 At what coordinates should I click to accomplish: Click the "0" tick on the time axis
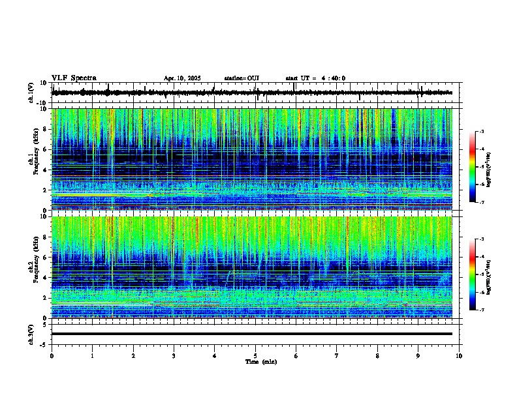[x=52, y=356]
